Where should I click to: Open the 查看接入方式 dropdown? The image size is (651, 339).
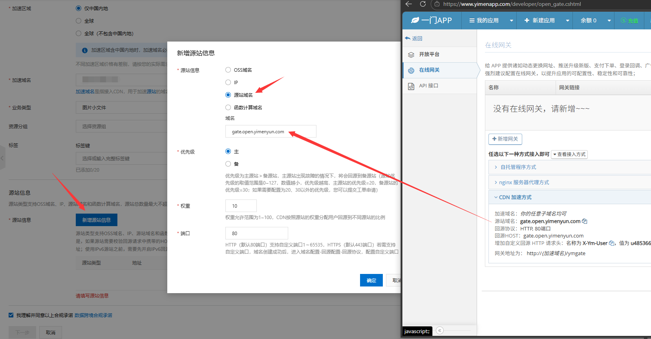coord(569,154)
